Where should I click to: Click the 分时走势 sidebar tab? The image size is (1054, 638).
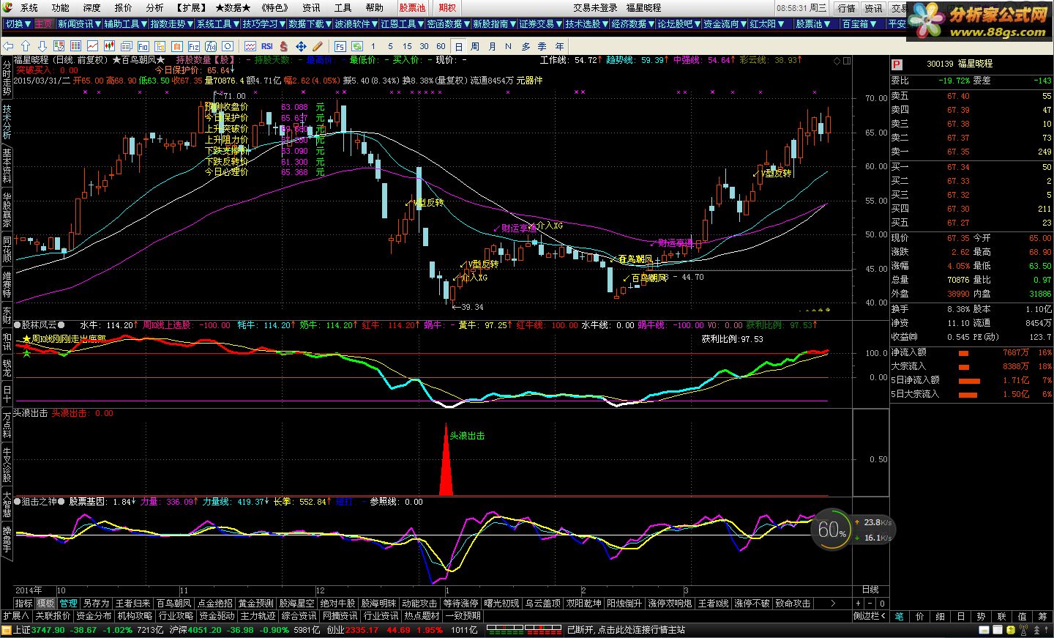click(x=7, y=78)
